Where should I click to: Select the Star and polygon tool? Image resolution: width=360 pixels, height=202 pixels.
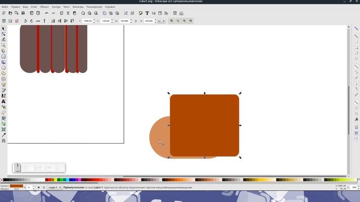point(3,74)
